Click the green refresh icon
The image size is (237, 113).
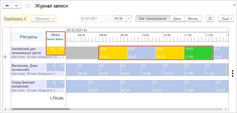point(210,18)
